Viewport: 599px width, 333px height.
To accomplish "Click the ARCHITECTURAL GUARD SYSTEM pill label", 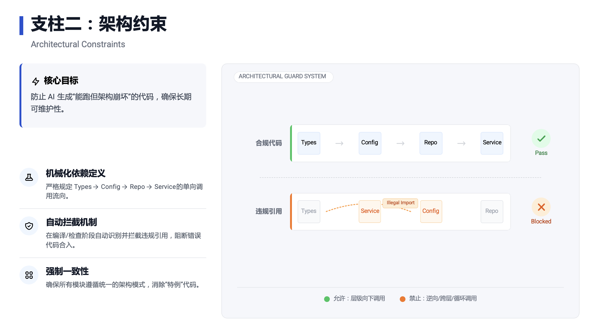I will (283, 77).
